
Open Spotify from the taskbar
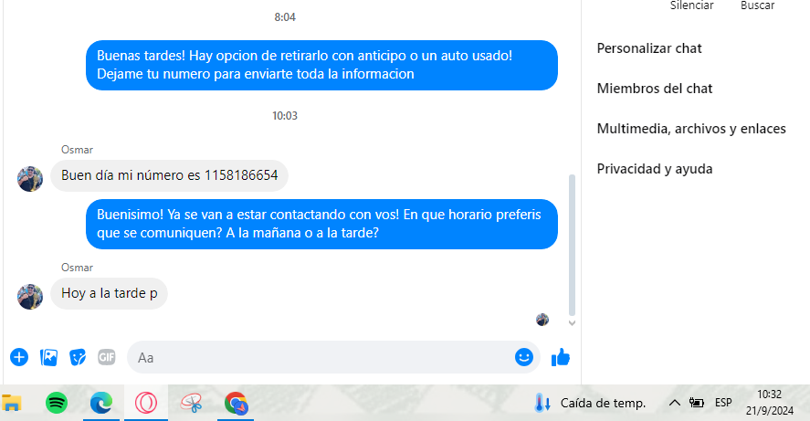pyautogui.click(x=57, y=403)
